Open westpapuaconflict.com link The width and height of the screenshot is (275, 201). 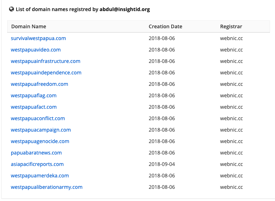pyautogui.click(x=38, y=118)
